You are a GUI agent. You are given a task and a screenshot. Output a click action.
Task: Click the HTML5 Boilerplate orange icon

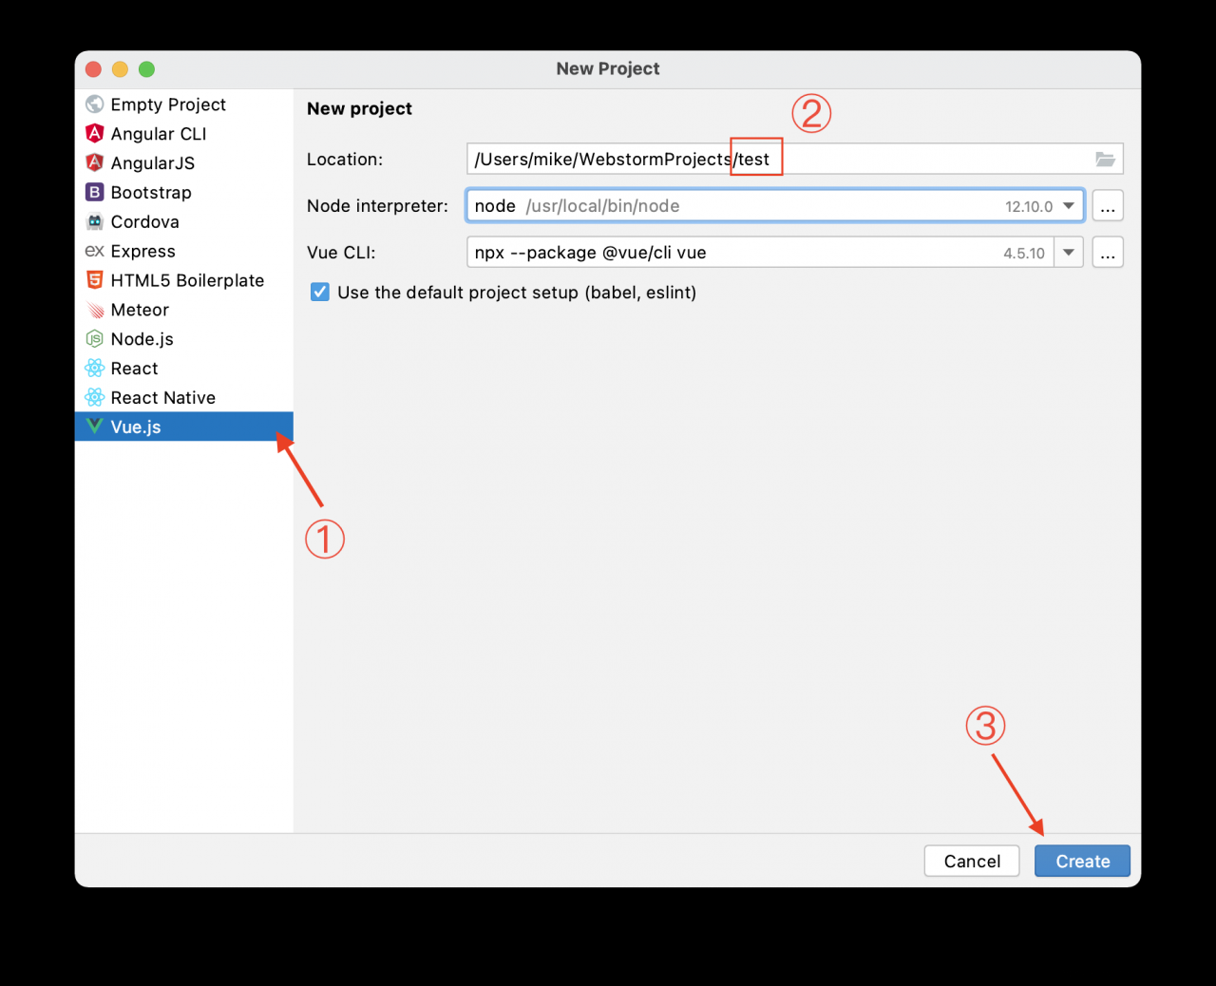click(x=94, y=280)
